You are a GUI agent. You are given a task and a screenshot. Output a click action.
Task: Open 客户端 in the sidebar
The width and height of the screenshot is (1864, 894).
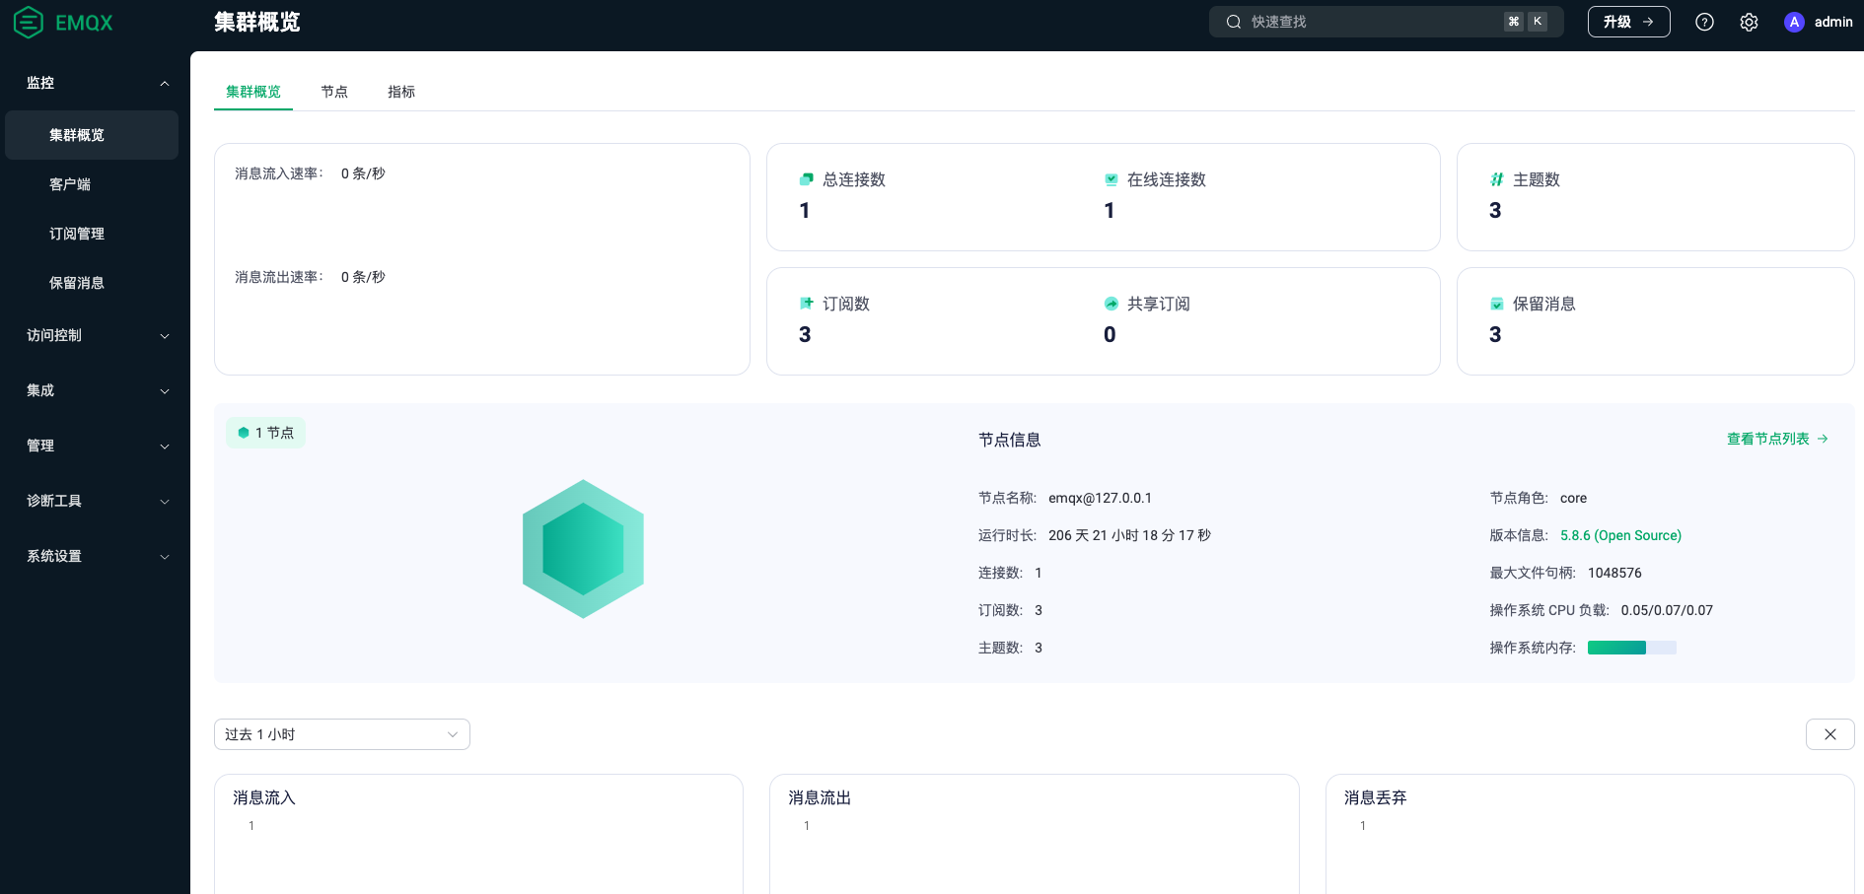pos(92,184)
